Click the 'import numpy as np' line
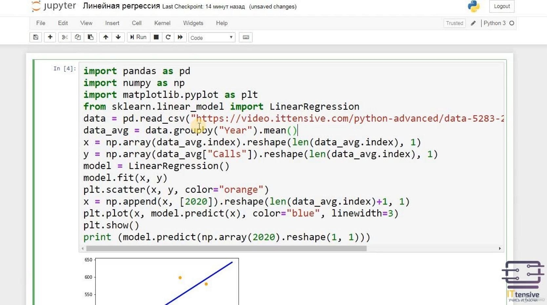This screenshot has width=547, height=305. (134, 83)
